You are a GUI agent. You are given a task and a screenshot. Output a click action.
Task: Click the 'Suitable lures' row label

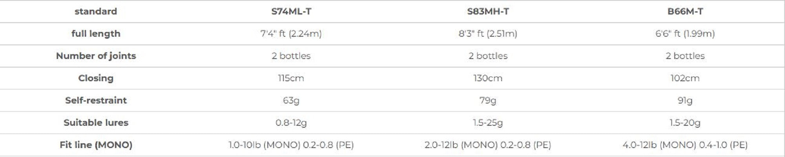click(x=96, y=123)
